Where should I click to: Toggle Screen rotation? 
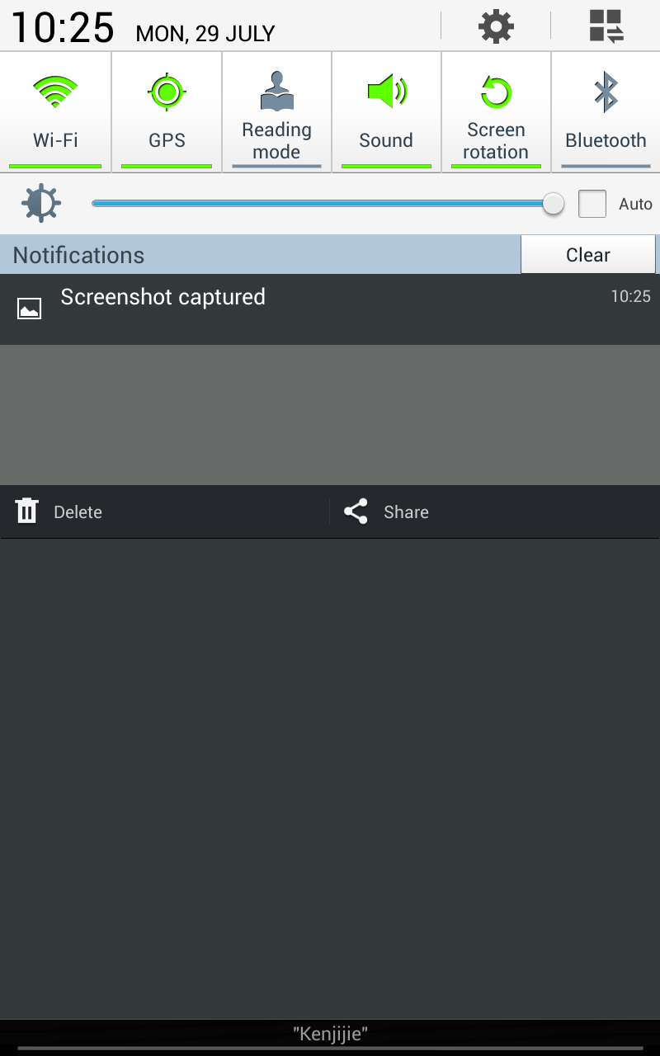coord(496,112)
